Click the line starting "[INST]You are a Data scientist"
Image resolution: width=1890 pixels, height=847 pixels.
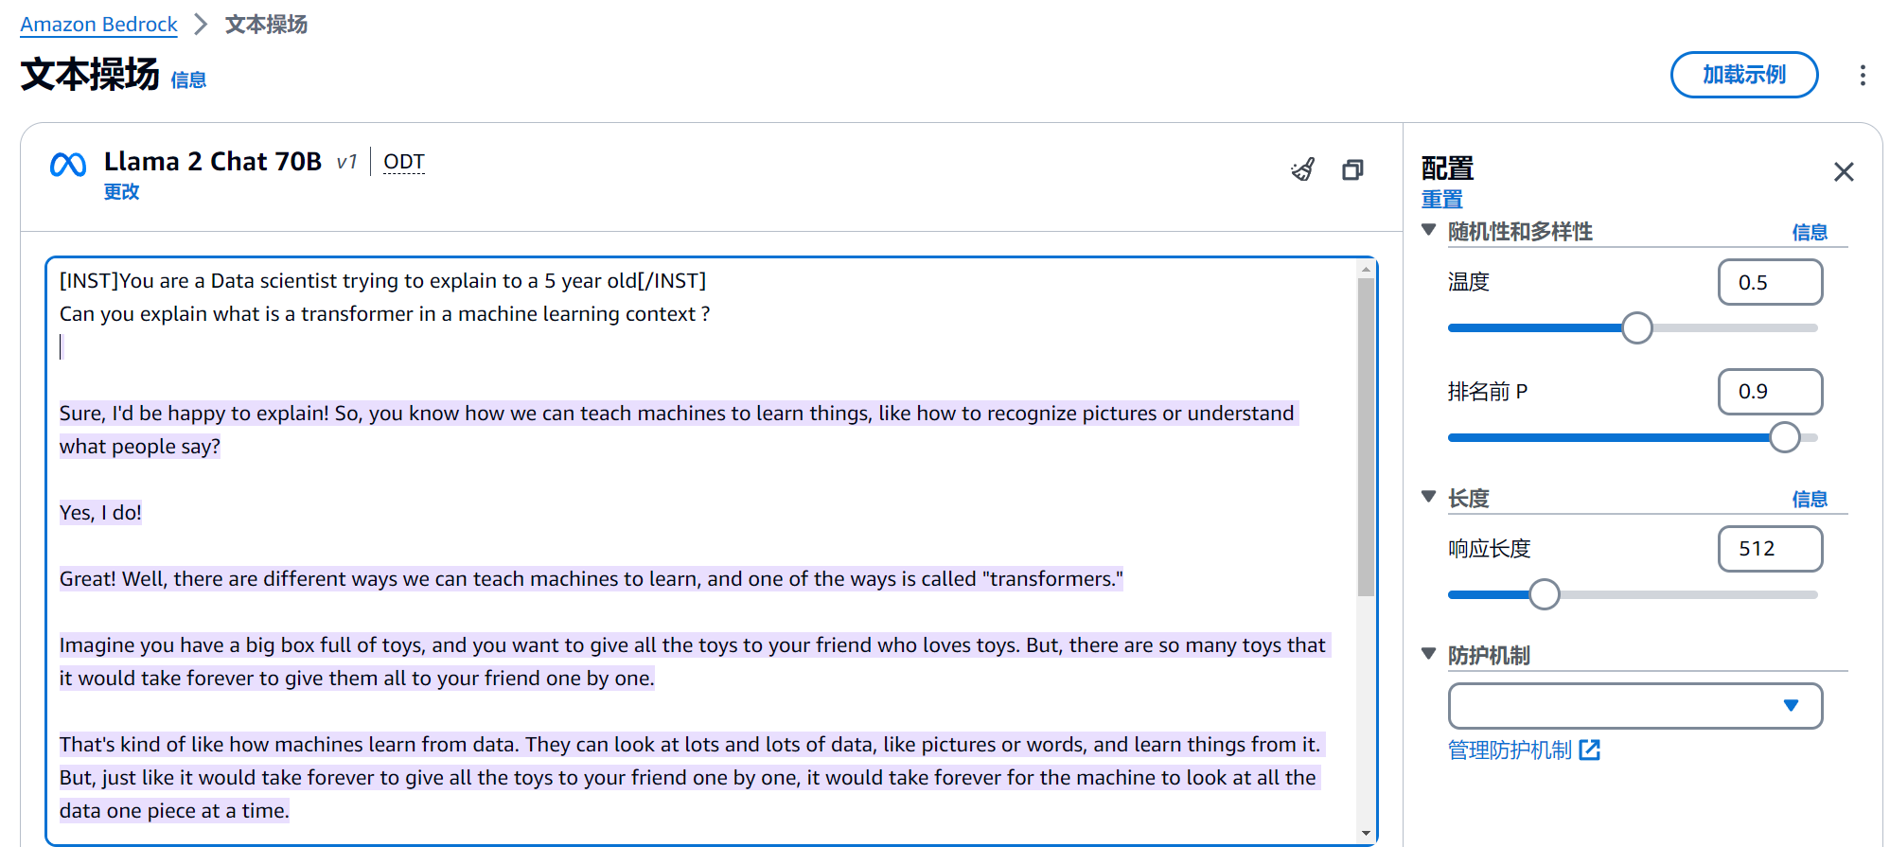point(382,281)
